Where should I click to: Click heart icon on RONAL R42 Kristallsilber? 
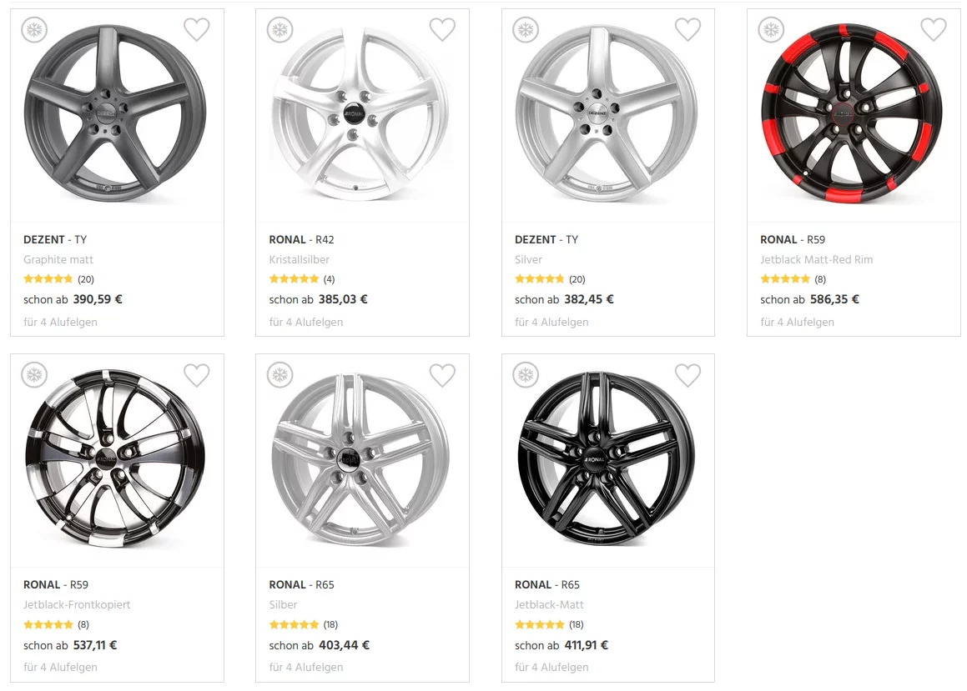point(442,30)
